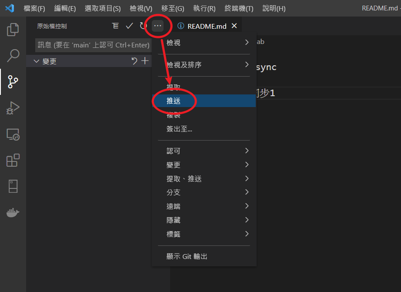Expand the 遠端 submenu
The image size is (401, 292).
[x=204, y=206]
